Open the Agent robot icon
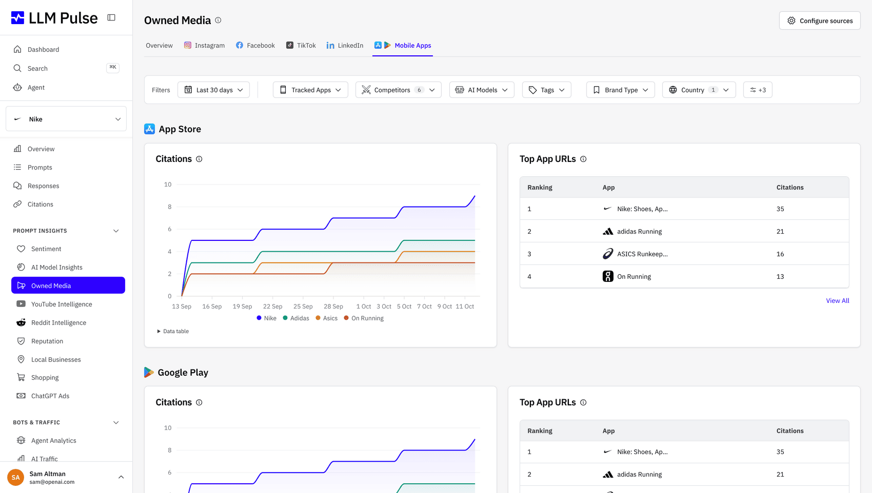The height and width of the screenshot is (493, 872). point(17,87)
